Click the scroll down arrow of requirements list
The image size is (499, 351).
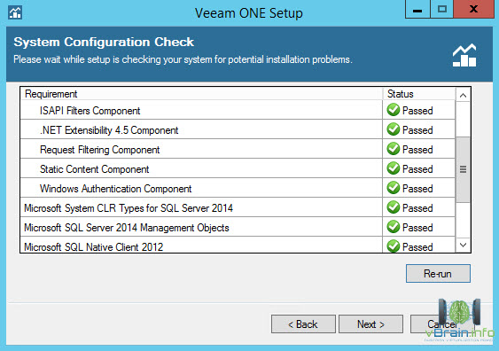click(463, 245)
